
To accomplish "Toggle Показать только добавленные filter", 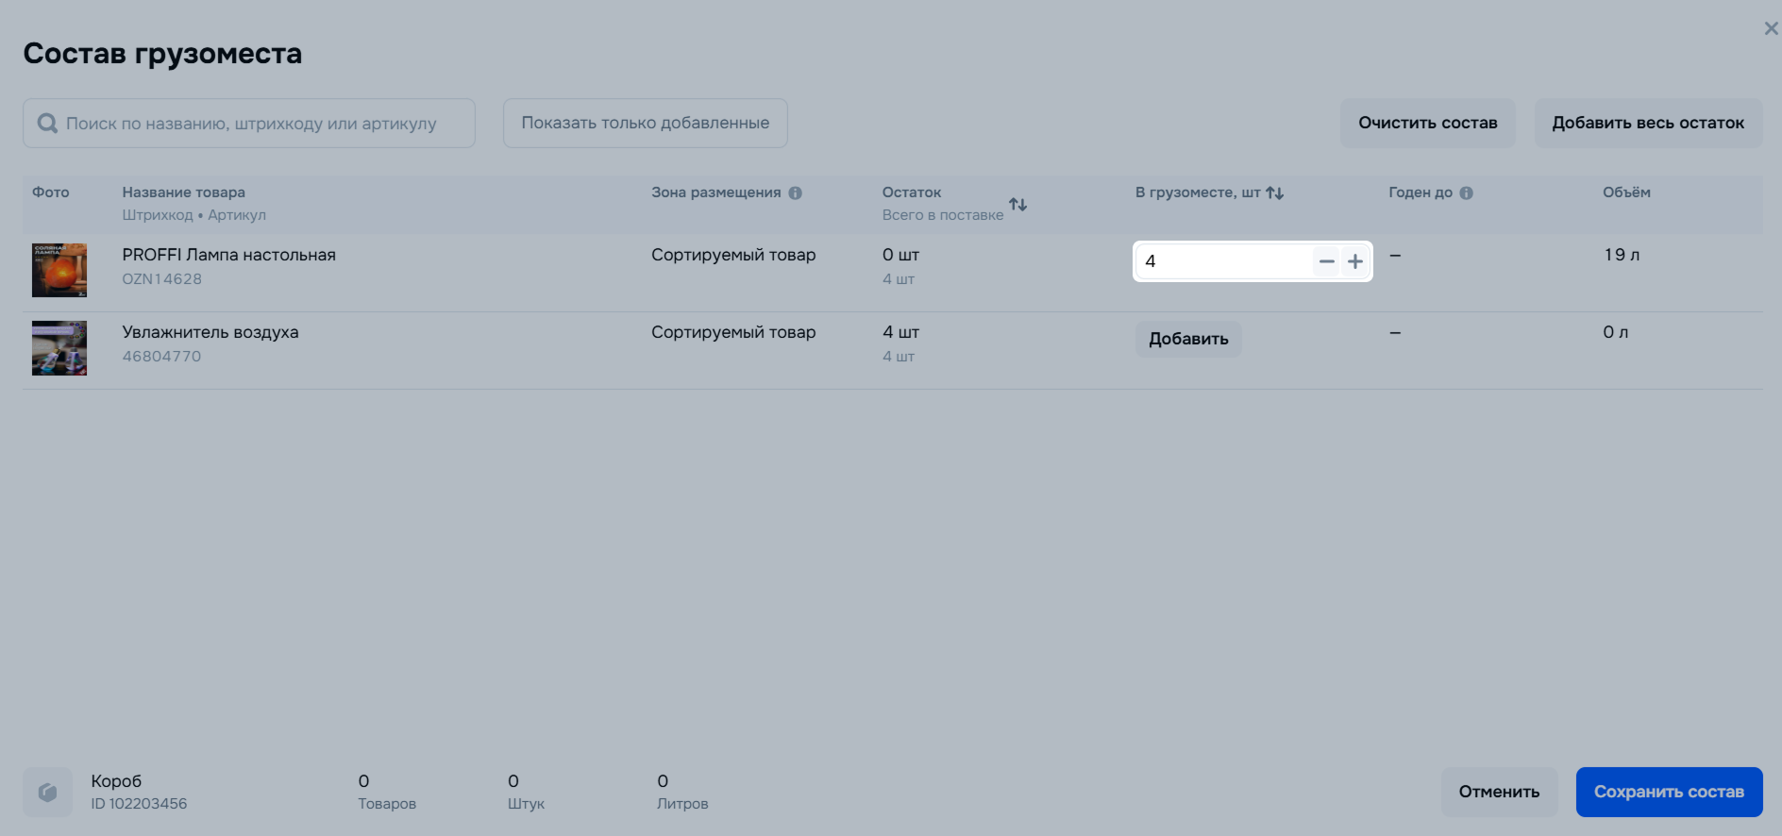I will [645, 124].
